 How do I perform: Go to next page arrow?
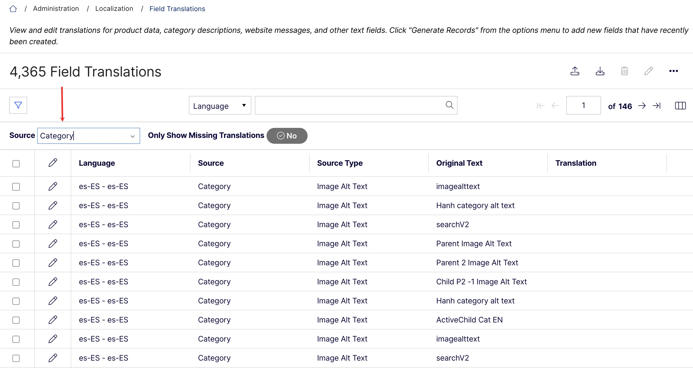click(x=642, y=106)
